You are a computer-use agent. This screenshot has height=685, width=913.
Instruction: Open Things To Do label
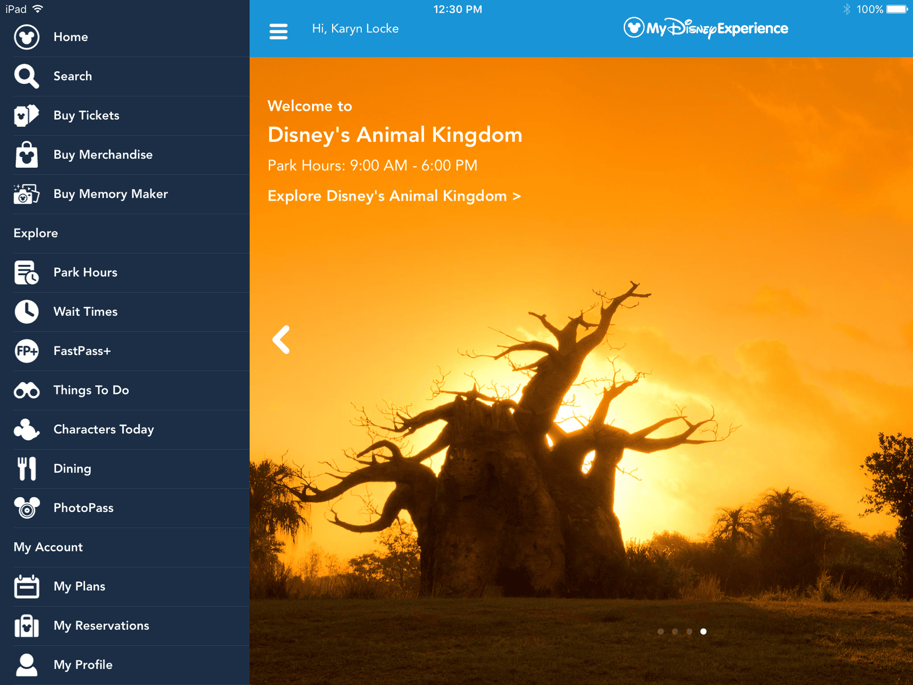point(91,390)
